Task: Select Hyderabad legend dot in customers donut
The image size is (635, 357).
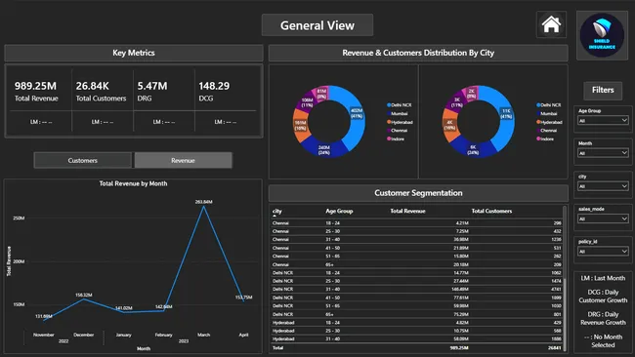Action: tap(538, 122)
